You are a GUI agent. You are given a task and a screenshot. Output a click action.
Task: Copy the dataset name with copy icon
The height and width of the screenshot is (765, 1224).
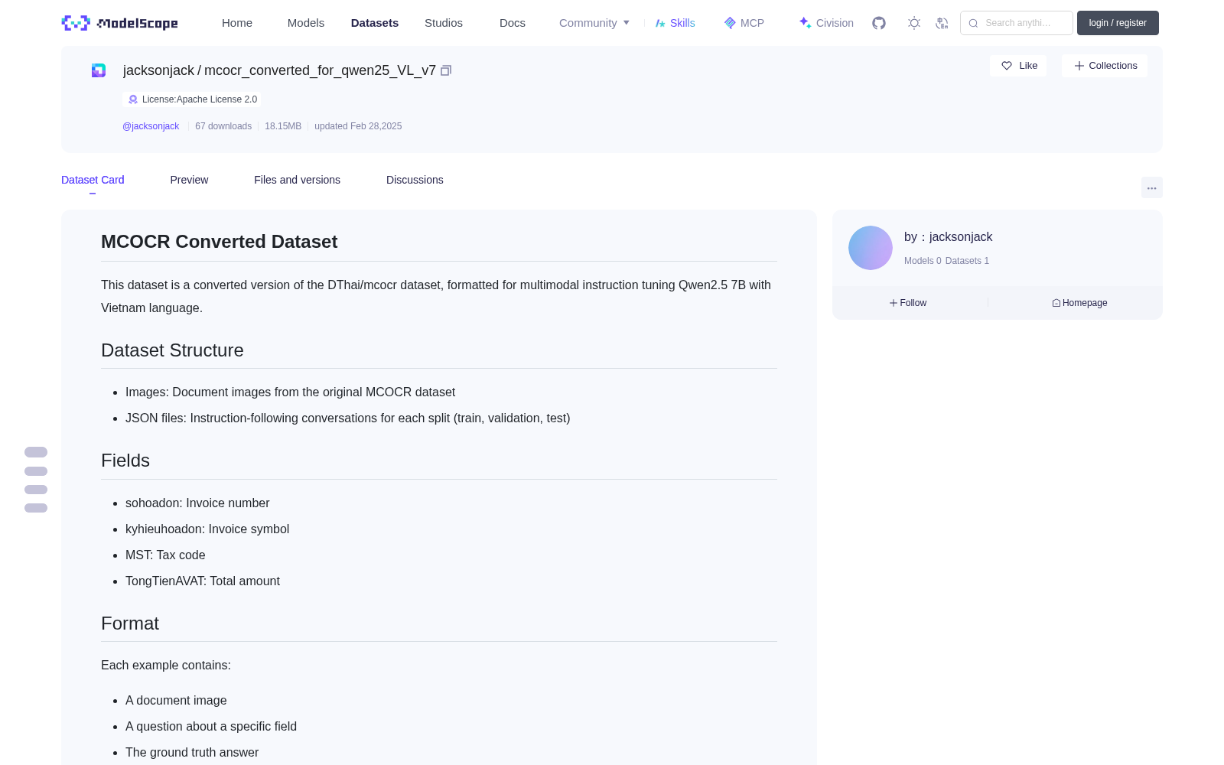tap(446, 70)
